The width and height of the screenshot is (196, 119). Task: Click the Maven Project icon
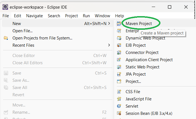pyautogui.click(x=119, y=24)
